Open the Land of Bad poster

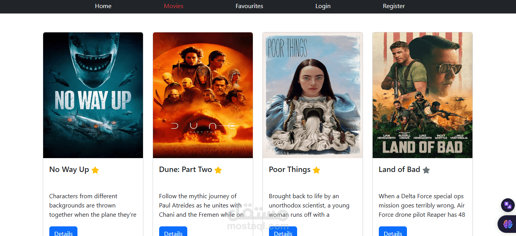[x=422, y=95]
